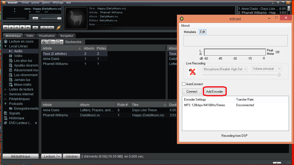The image size is (294, 165).
Task: Skip to next track in Winamp
Action: (x=28, y=27)
